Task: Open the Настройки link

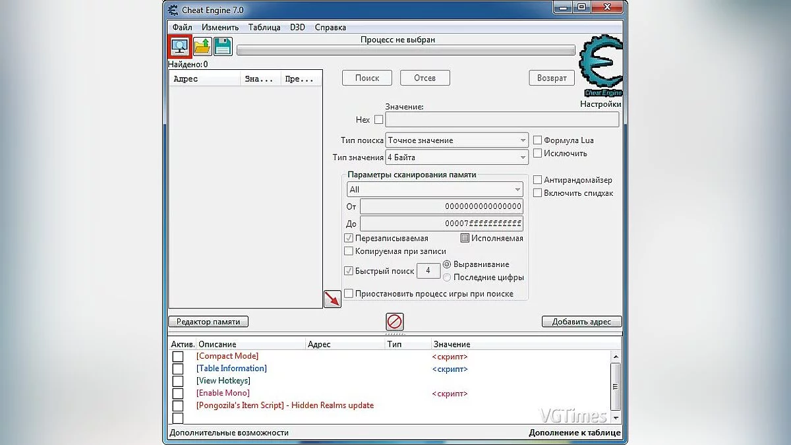Action: pyautogui.click(x=601, y=104)
